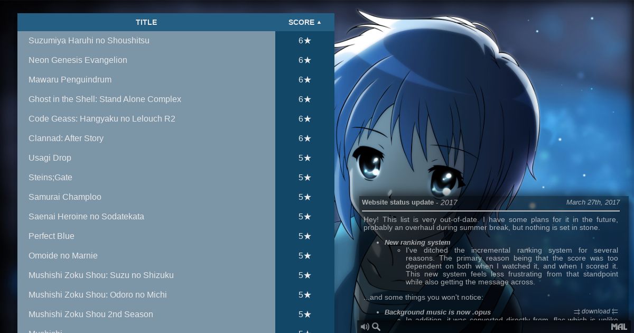Select Code Geass: Hangyaku no Lelouch R2
634x333 pixels.
[102, 119]
